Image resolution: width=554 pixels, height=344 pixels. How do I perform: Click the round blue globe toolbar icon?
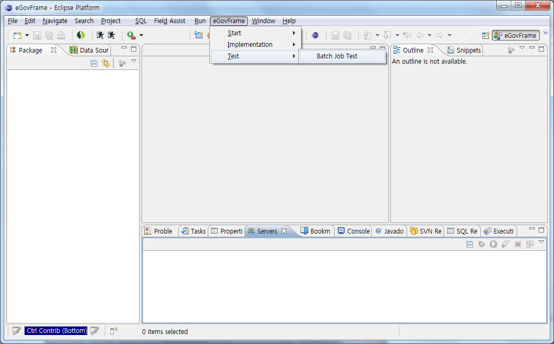click(315, 35)
